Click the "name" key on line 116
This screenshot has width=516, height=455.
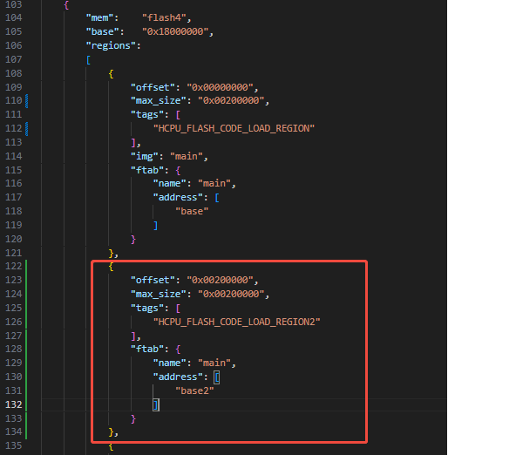click(x=169, y=183)
